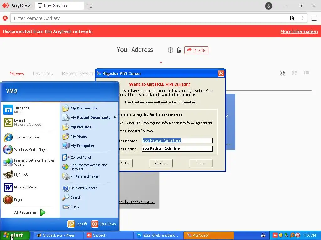Viewport: 321px width, 240px height.
Task: Select the Favorites tab
Action: pyautogui.click(x=43, y=73)
